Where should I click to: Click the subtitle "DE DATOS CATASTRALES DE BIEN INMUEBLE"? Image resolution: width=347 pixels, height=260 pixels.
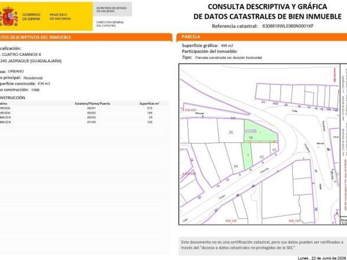click(x=267, y=16)
